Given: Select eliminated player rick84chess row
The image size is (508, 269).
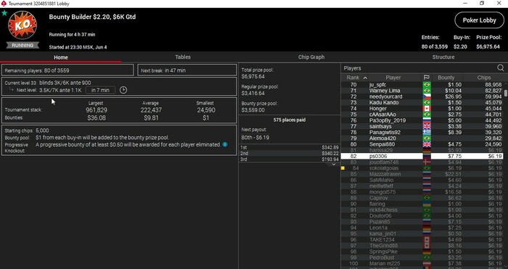Looking at the screenshot, I should click(x=422, y=210).
